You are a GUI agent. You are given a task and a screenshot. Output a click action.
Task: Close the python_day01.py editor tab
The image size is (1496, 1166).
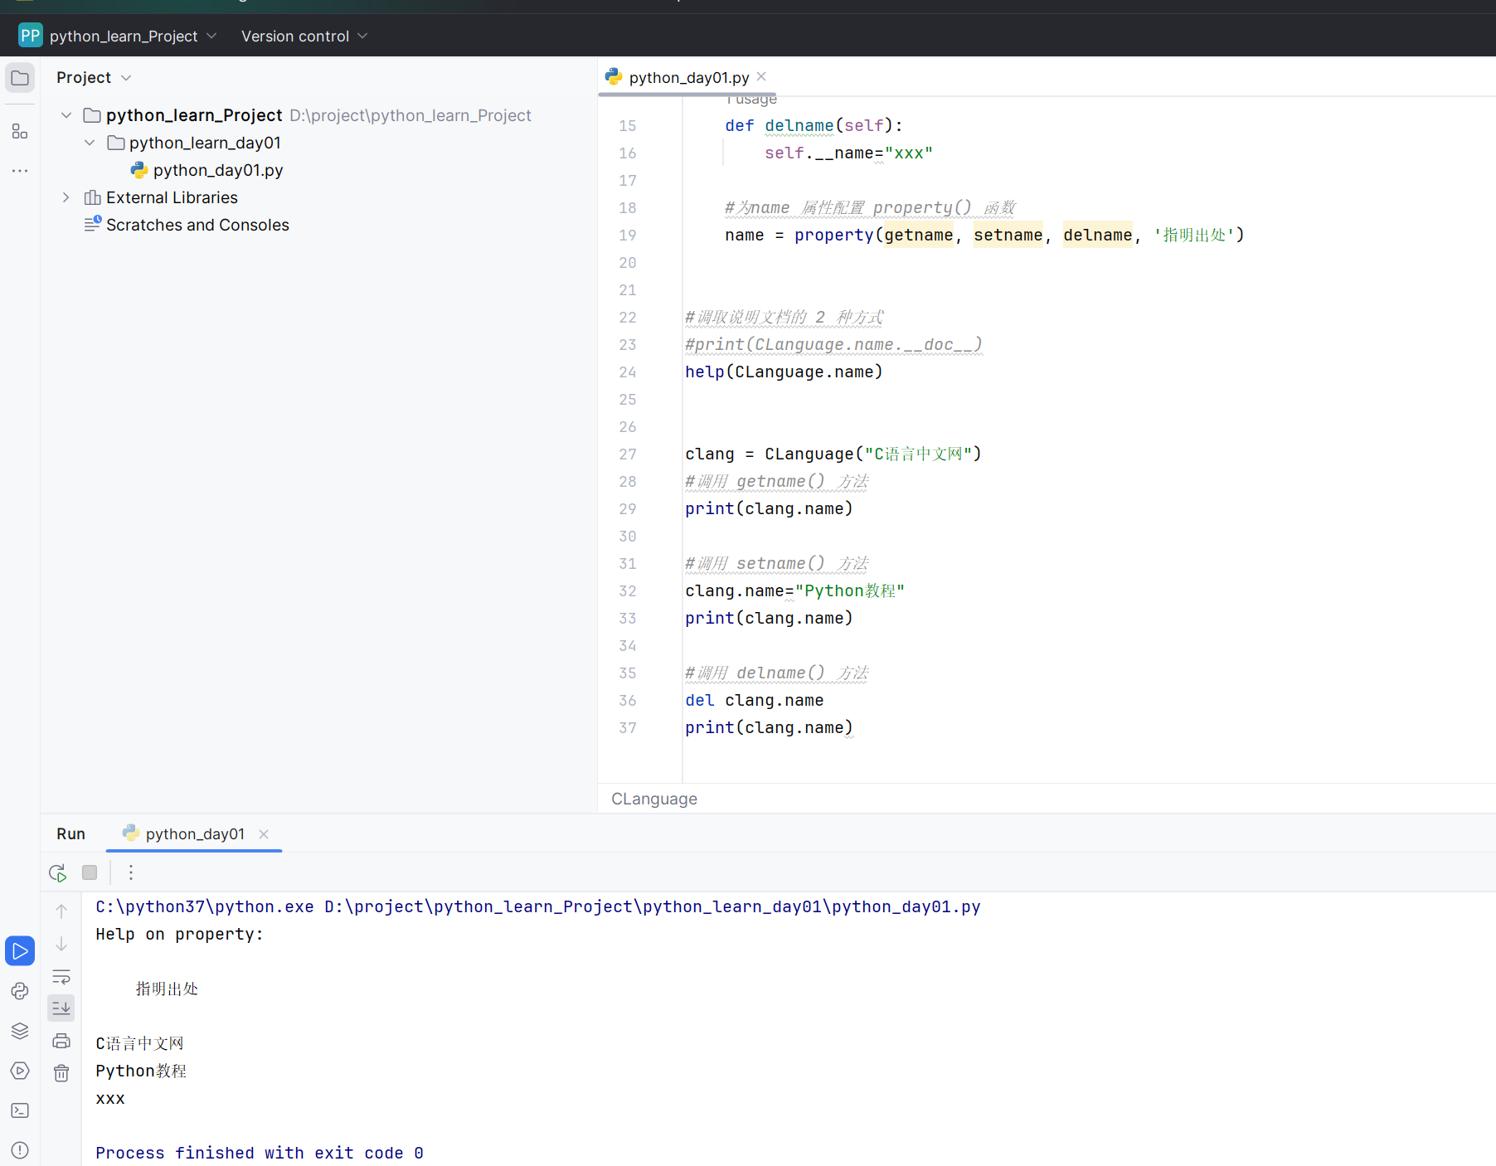(x=761, y=76)
